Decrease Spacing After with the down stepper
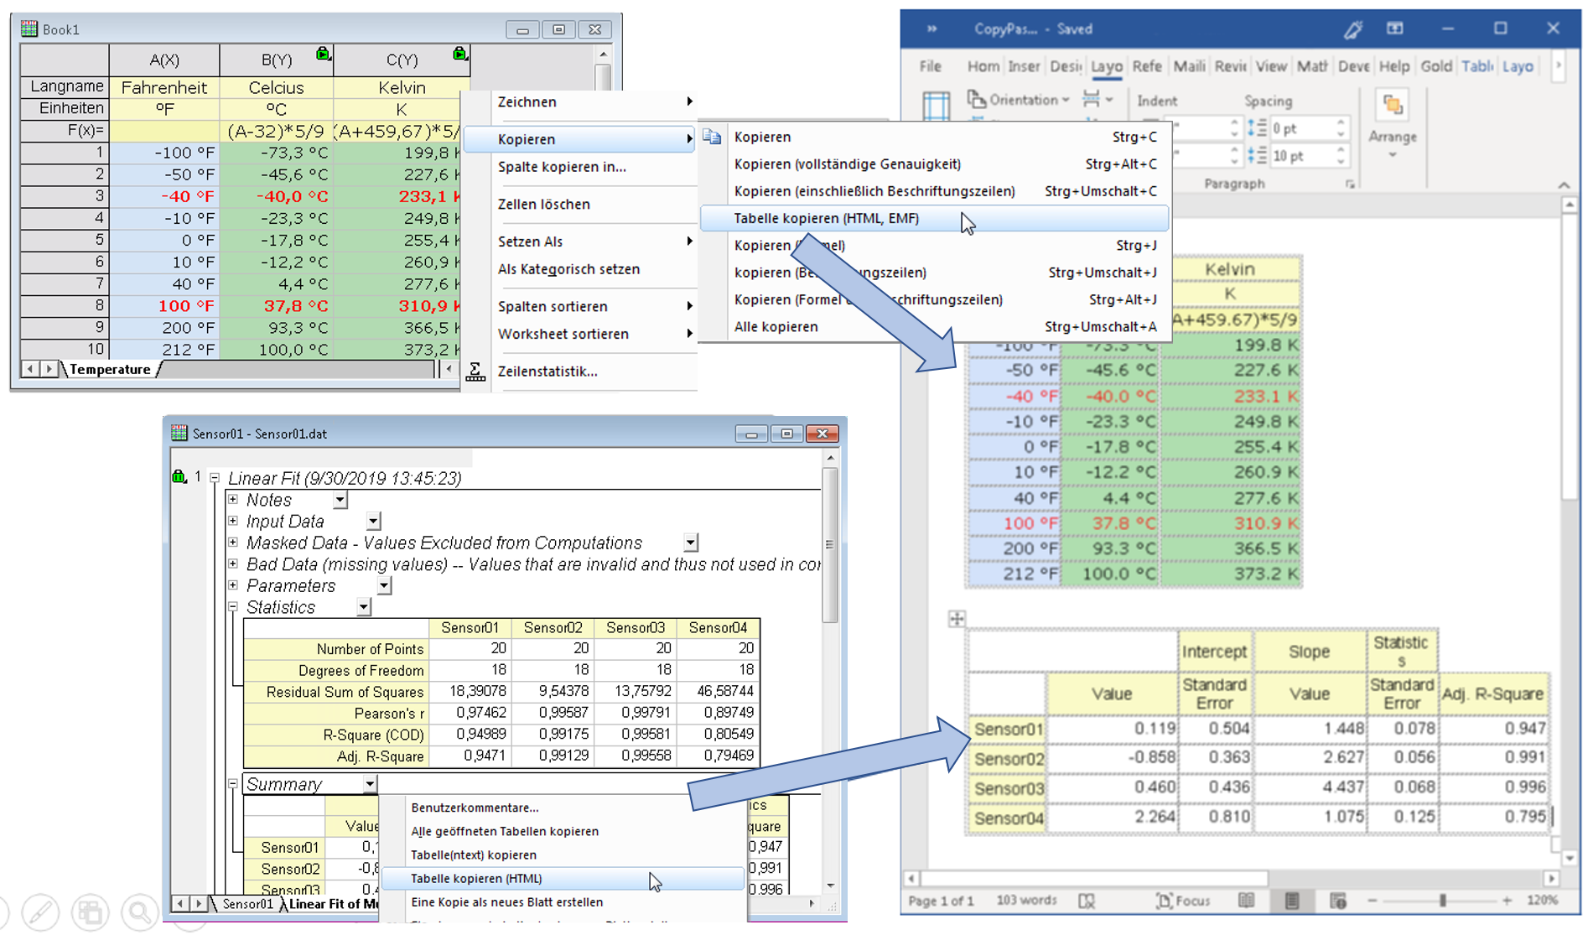The width and height of the screenshot is (1588, 935). [1341, 161]
